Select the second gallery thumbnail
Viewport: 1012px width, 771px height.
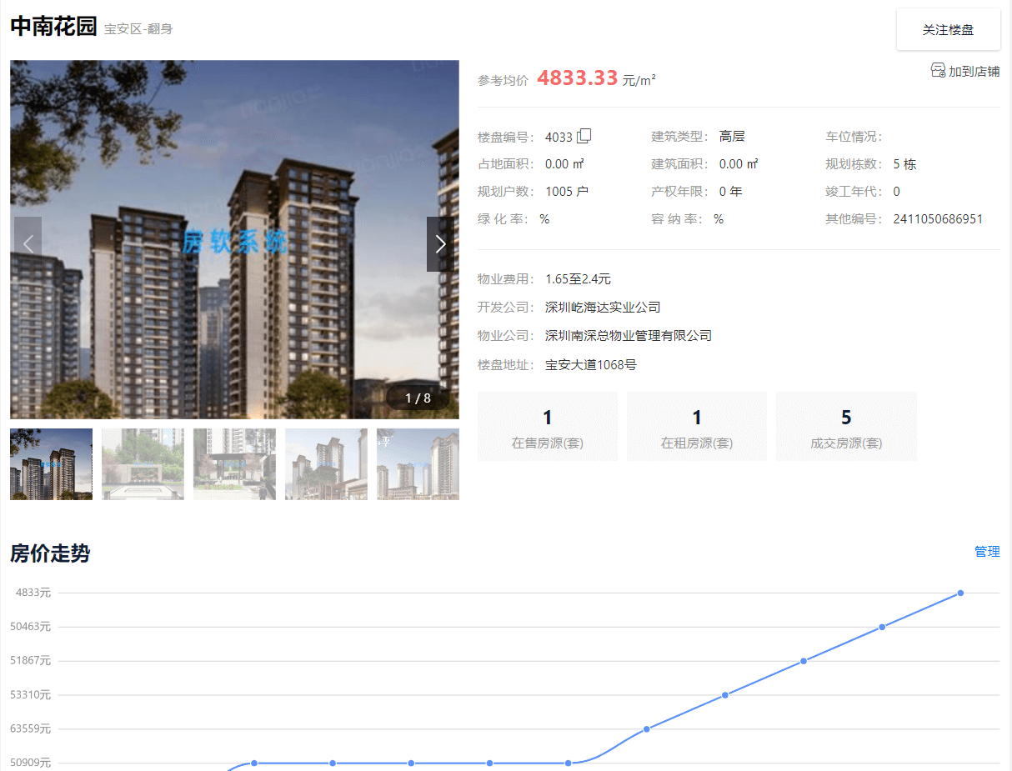click(143, 464)
